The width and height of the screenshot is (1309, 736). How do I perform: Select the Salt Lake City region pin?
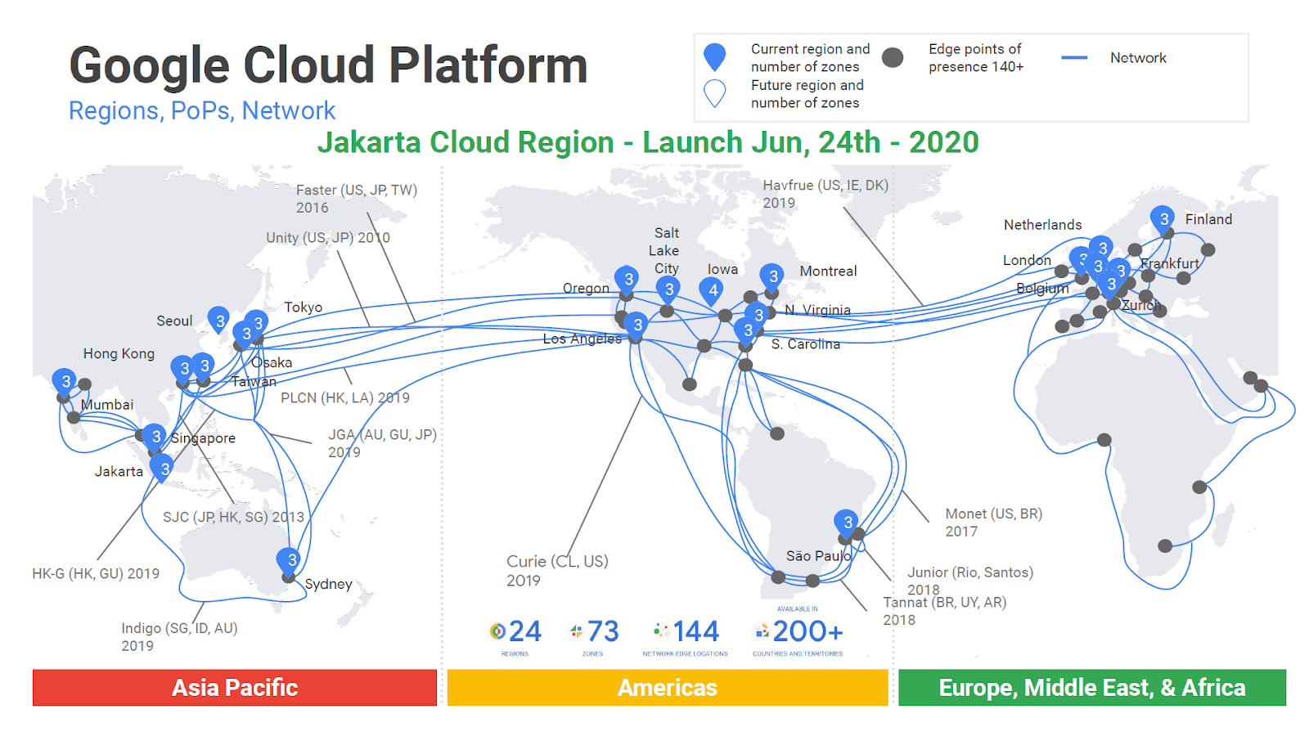(x=668, y=289)
